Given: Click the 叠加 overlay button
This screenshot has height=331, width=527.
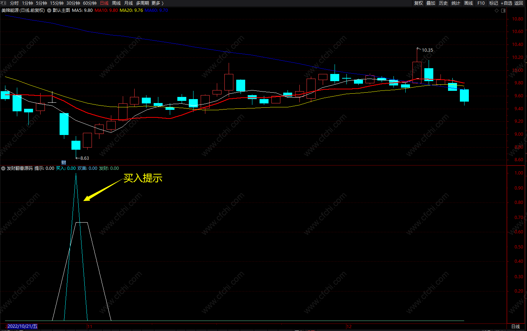Looking at the screenshot, I should pos(431,3).
